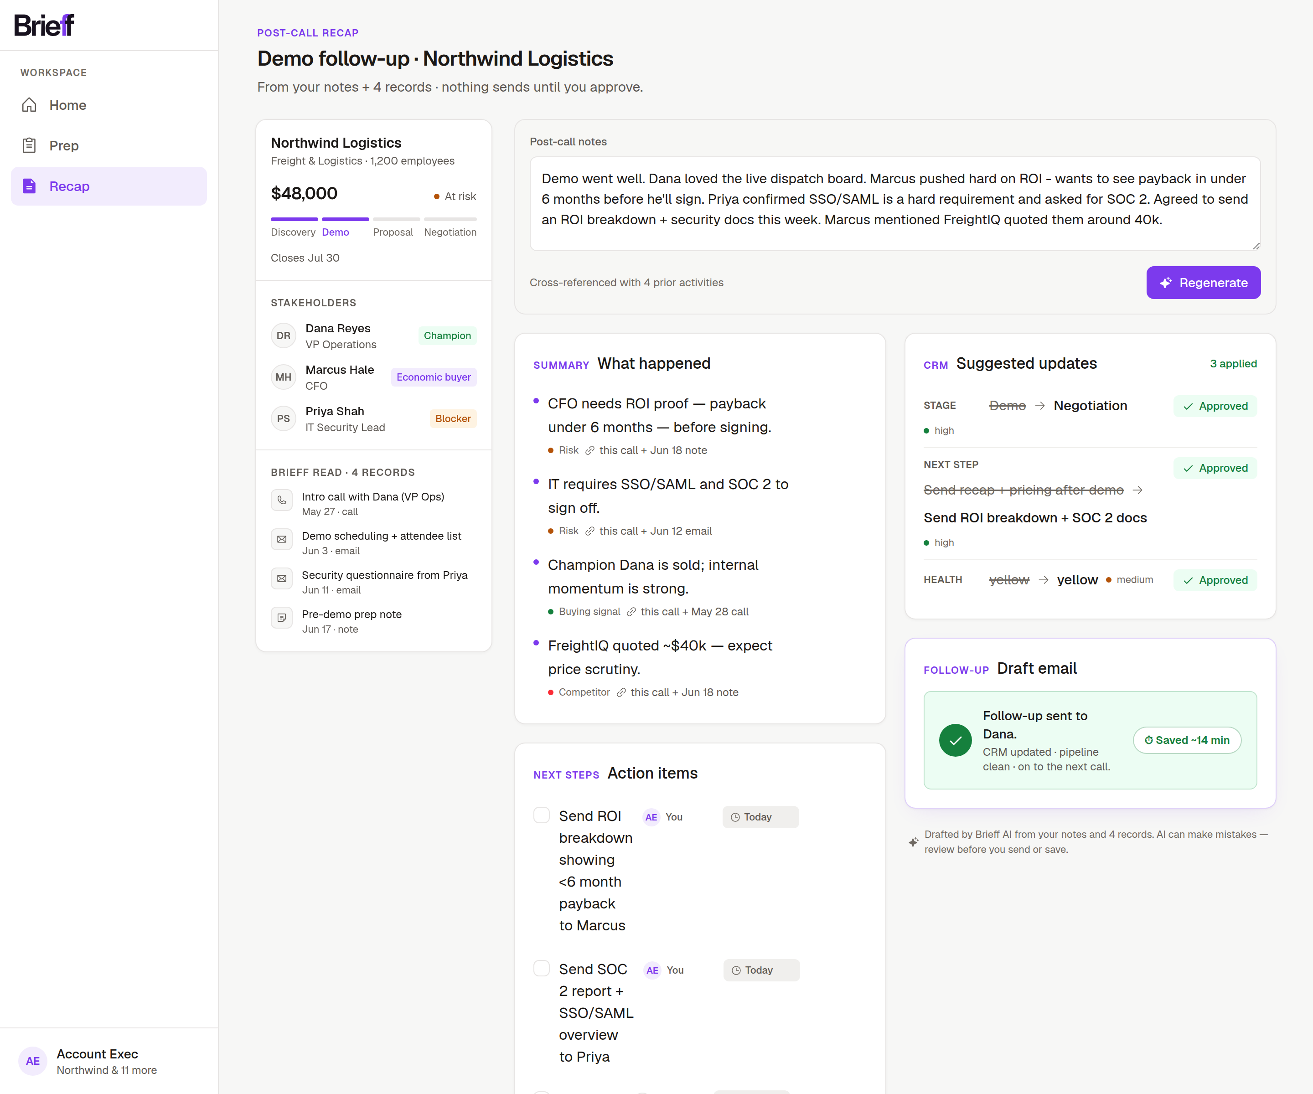Click the sparkle icon beside the AI disclaimer
Screen dimensions: 1313x1094
point(914,842)
